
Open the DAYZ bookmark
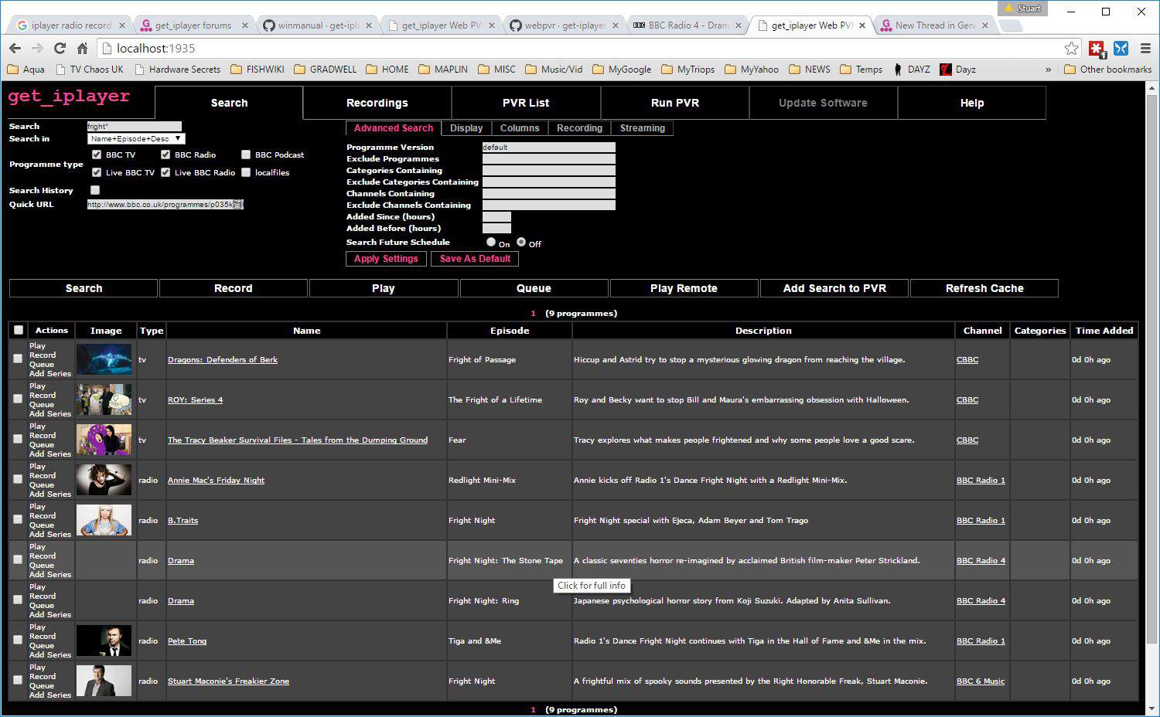(x=911, y=70)
